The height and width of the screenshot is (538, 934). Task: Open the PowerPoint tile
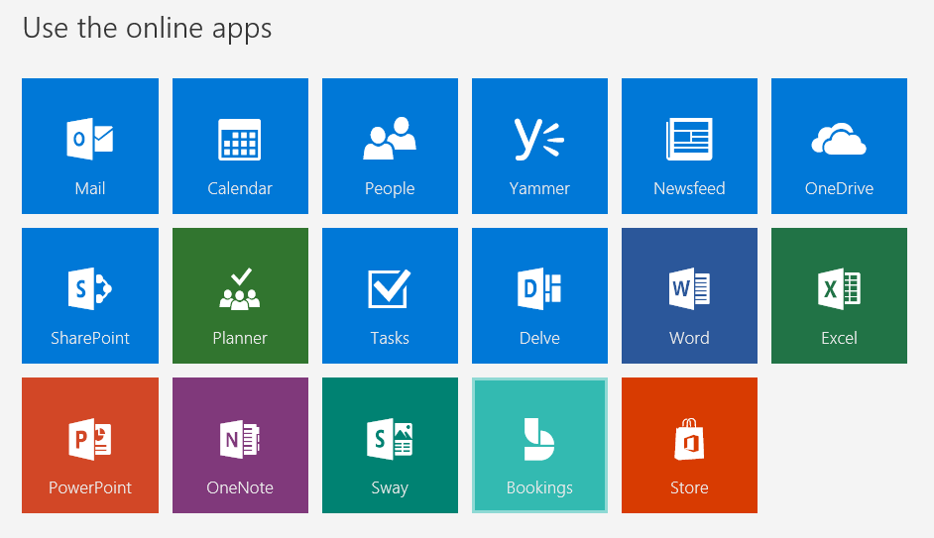90,445
